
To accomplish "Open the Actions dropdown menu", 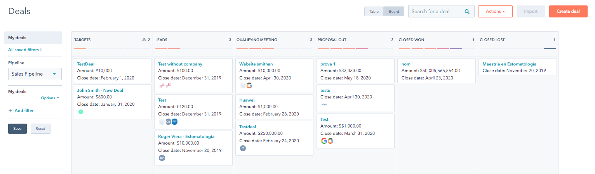I will [x=495, y=12].
